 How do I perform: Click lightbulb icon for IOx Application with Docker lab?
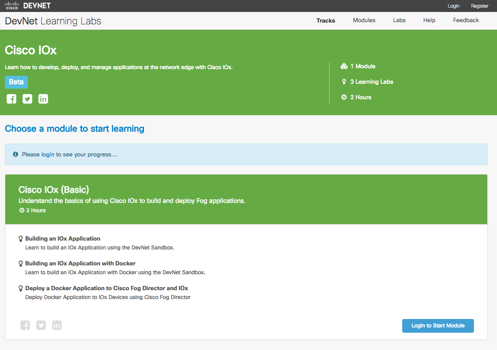[x=21, y=264]
